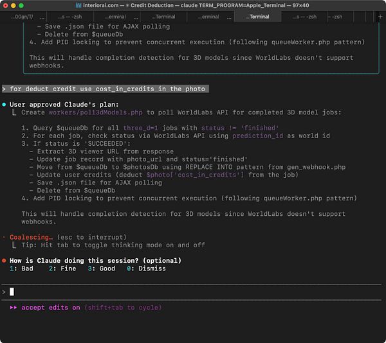Screen dimensions: 386x343
Task: Click the green full-screen window button
Action: pos(21,5)
